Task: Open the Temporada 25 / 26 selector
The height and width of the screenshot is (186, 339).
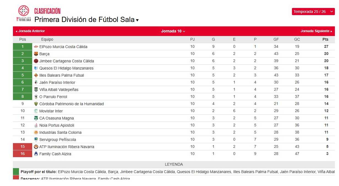Action: pos(313,12)
